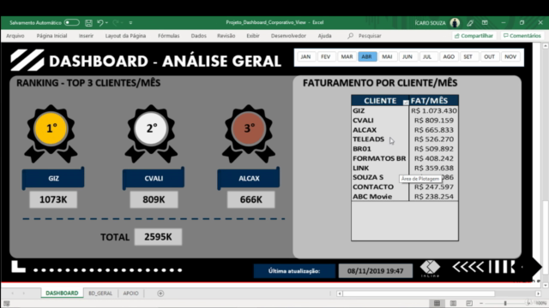Click the ABC Movie client row

[380, 196]
